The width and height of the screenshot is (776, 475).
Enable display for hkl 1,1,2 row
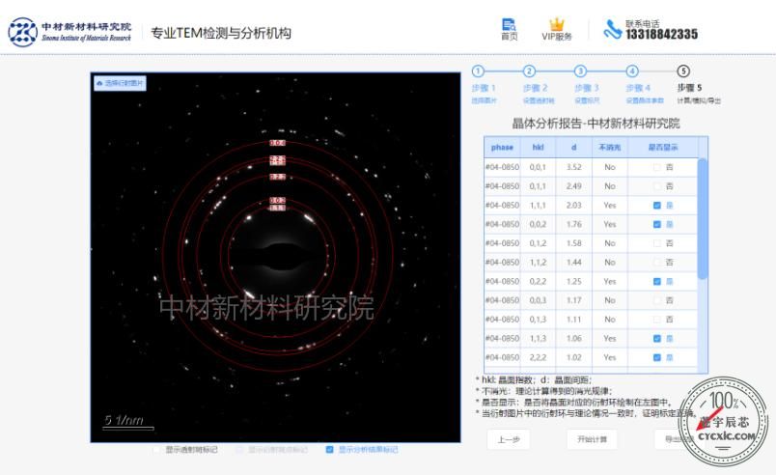656,263
